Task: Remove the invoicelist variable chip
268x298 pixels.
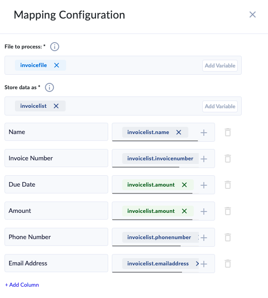Action: pyautogui.click(x=56, y=106)
